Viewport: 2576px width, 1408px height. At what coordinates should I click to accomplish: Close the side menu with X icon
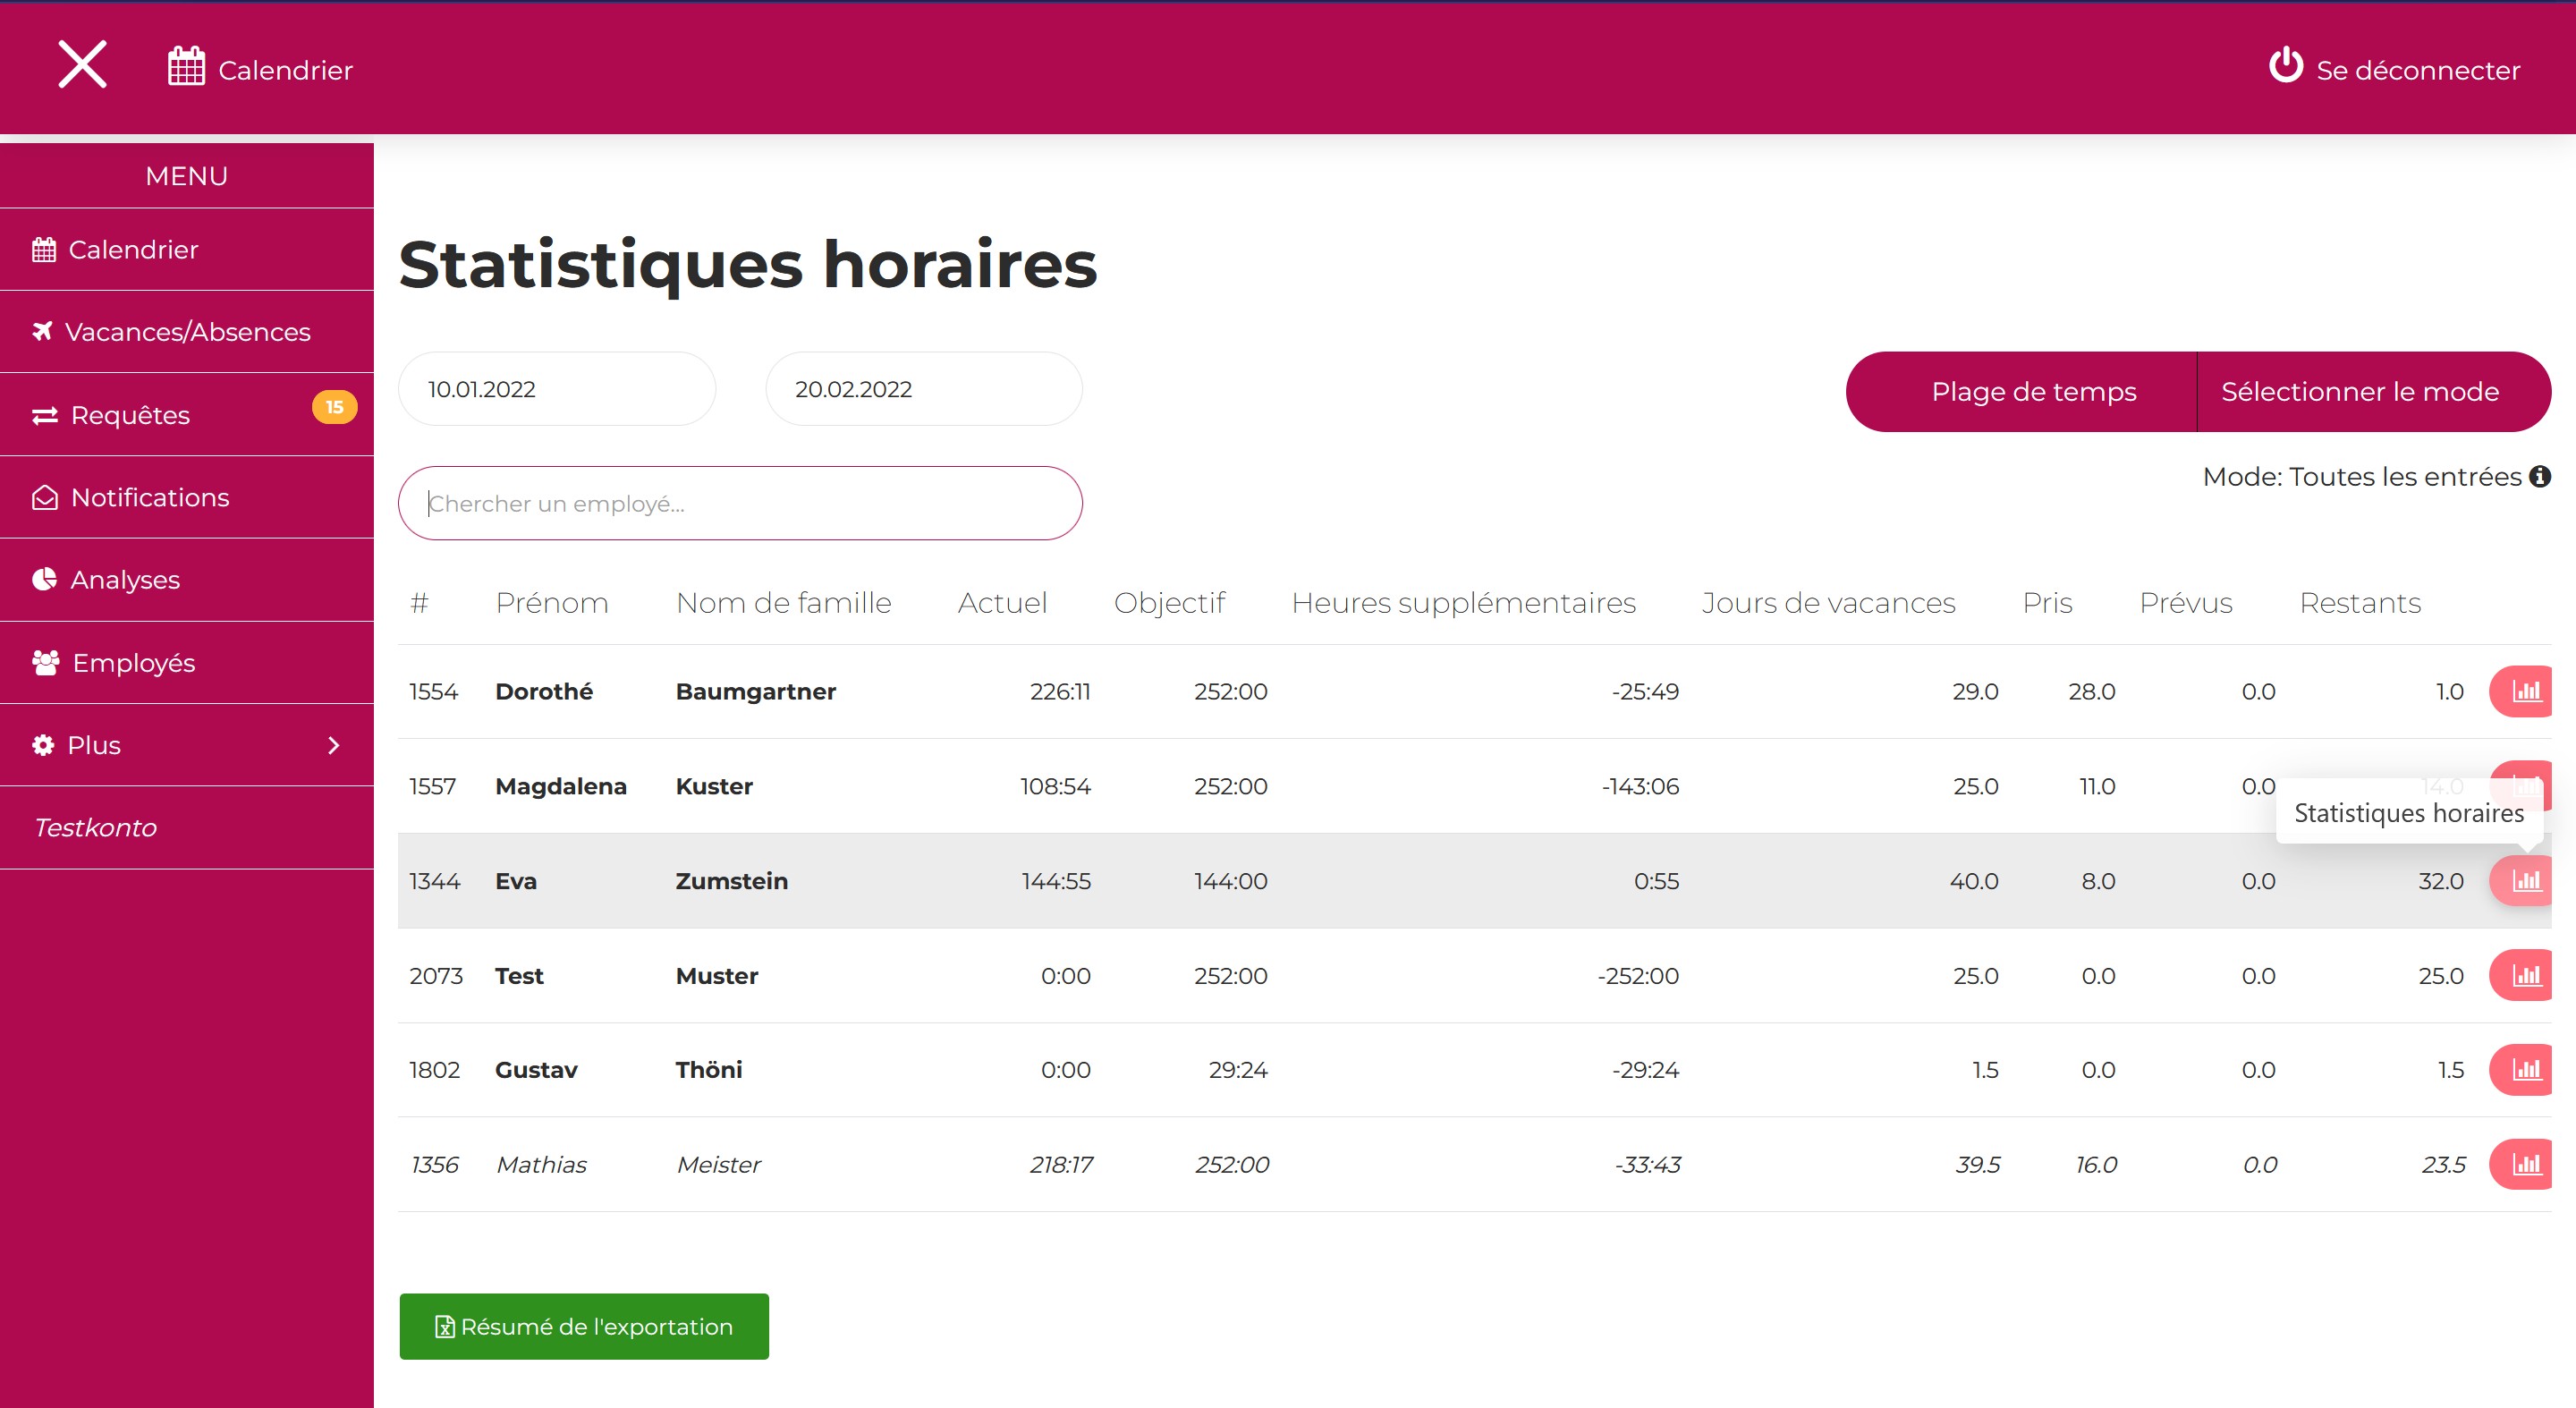[x=82, y=65]
